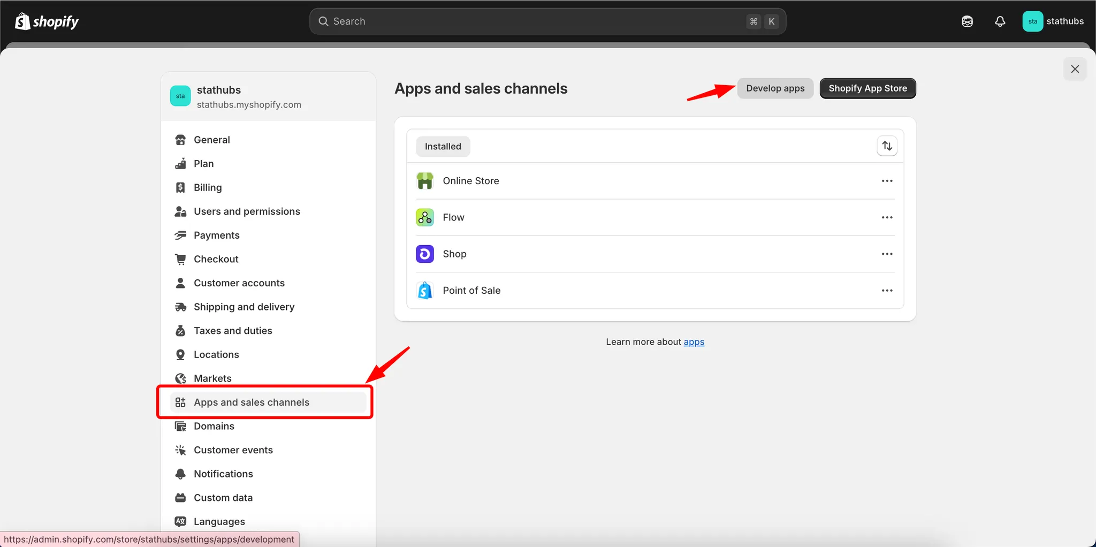
Task: Select Apps and sales channels in sidebar
Action: click(268, 402)
